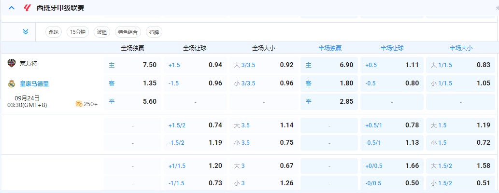Click the La Liga league logo

27,8
